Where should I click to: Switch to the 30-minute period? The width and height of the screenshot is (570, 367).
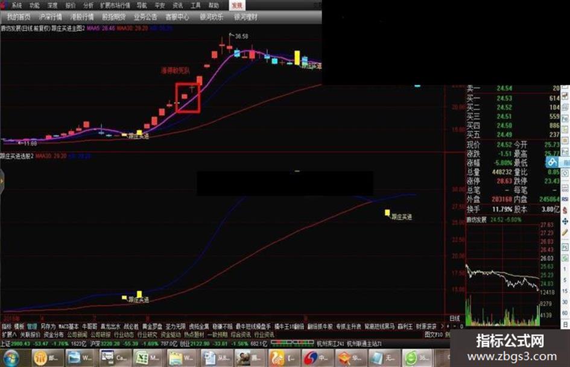click(565, 302)
